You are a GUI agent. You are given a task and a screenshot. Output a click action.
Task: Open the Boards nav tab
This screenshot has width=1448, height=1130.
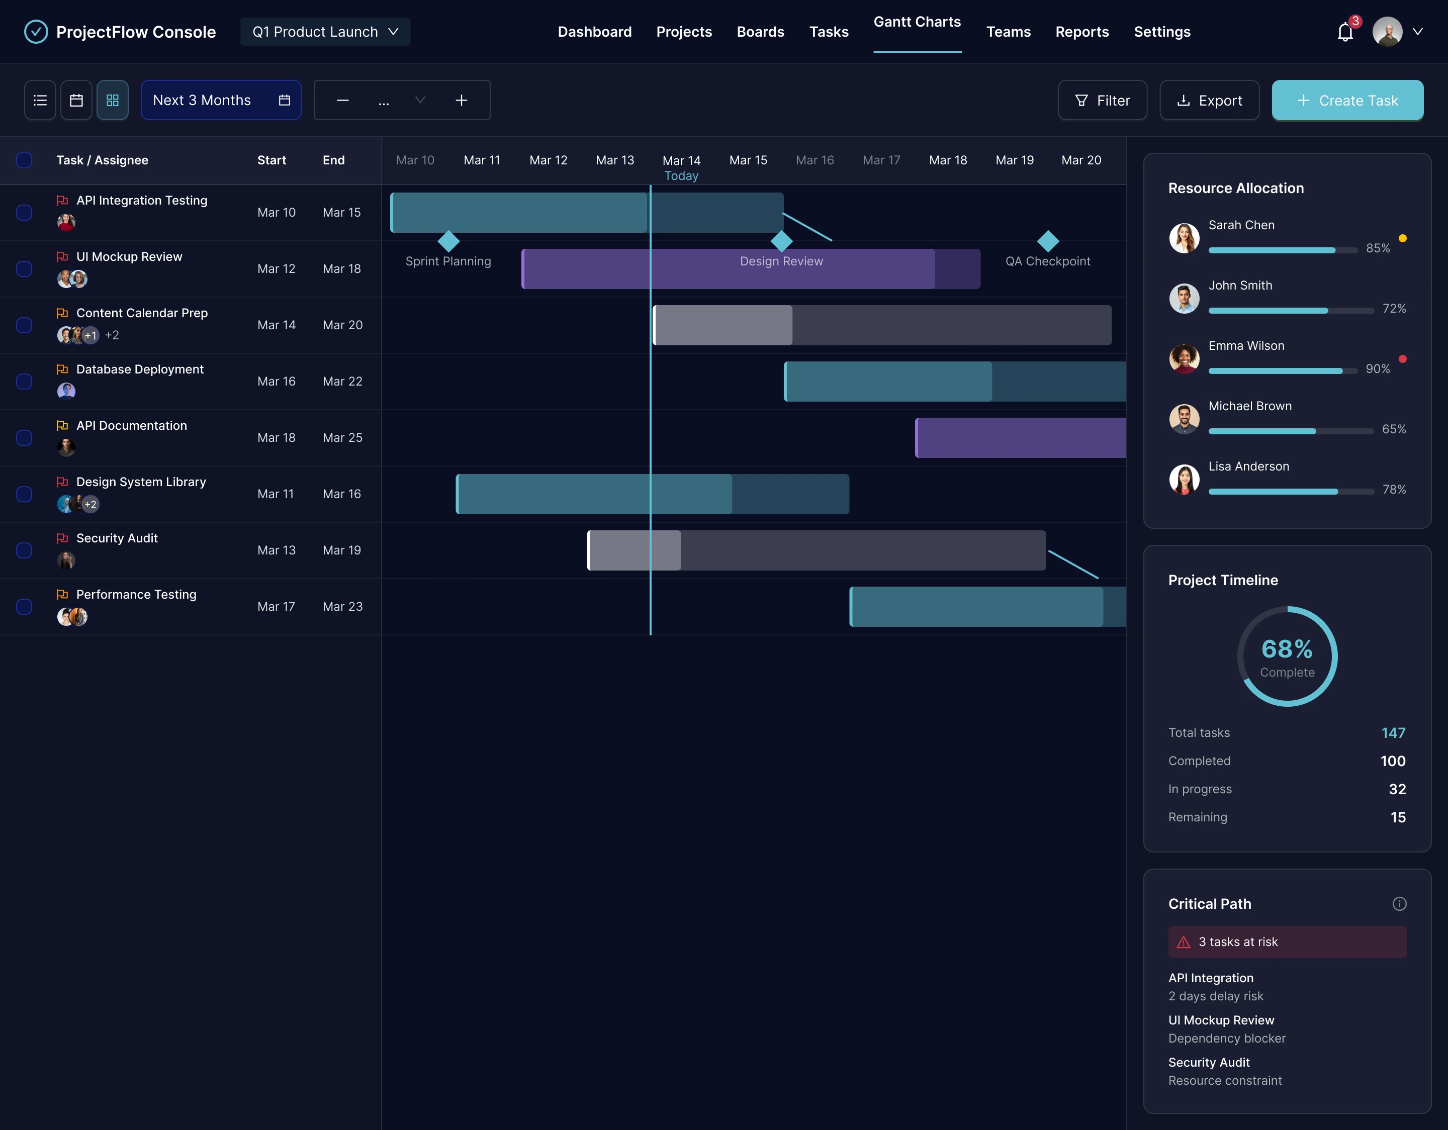tap(760, 32)
